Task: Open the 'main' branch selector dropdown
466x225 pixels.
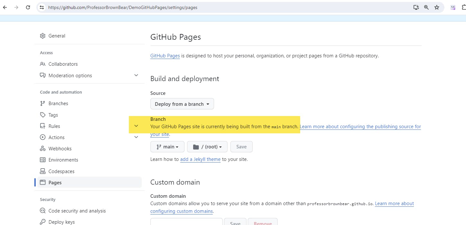Action: [167, 146]
